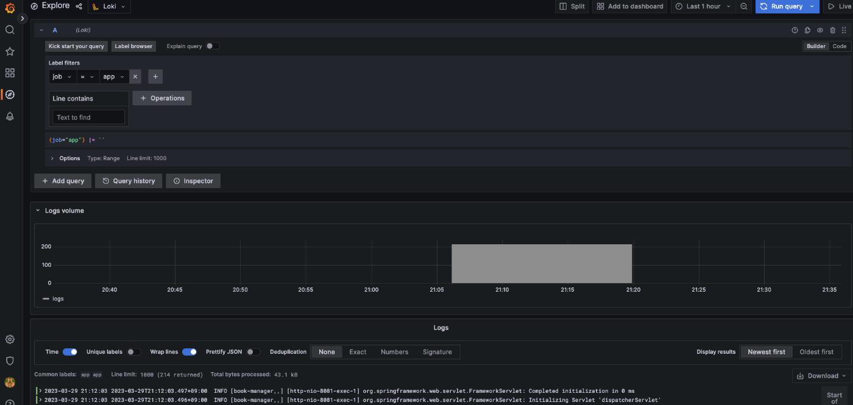Select Newest first display order
Viewport: 853px width, 405px height.
[x=766, y=352]
